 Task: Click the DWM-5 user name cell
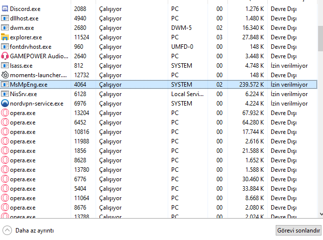(181, 28)
